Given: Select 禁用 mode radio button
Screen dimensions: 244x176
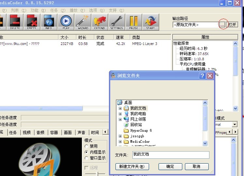Looking at the screenshot, I should click(86, 146).
